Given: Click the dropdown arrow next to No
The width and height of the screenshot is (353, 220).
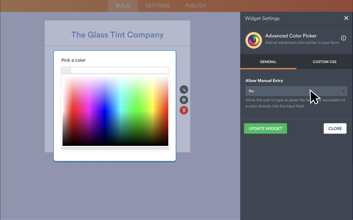Looking at the screenshot, I should [x=343, y=91].
